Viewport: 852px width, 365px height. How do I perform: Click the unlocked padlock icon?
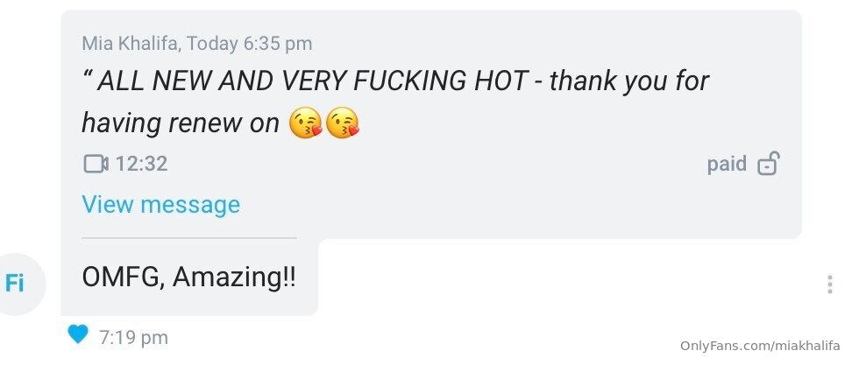click(x=768, y=164)
